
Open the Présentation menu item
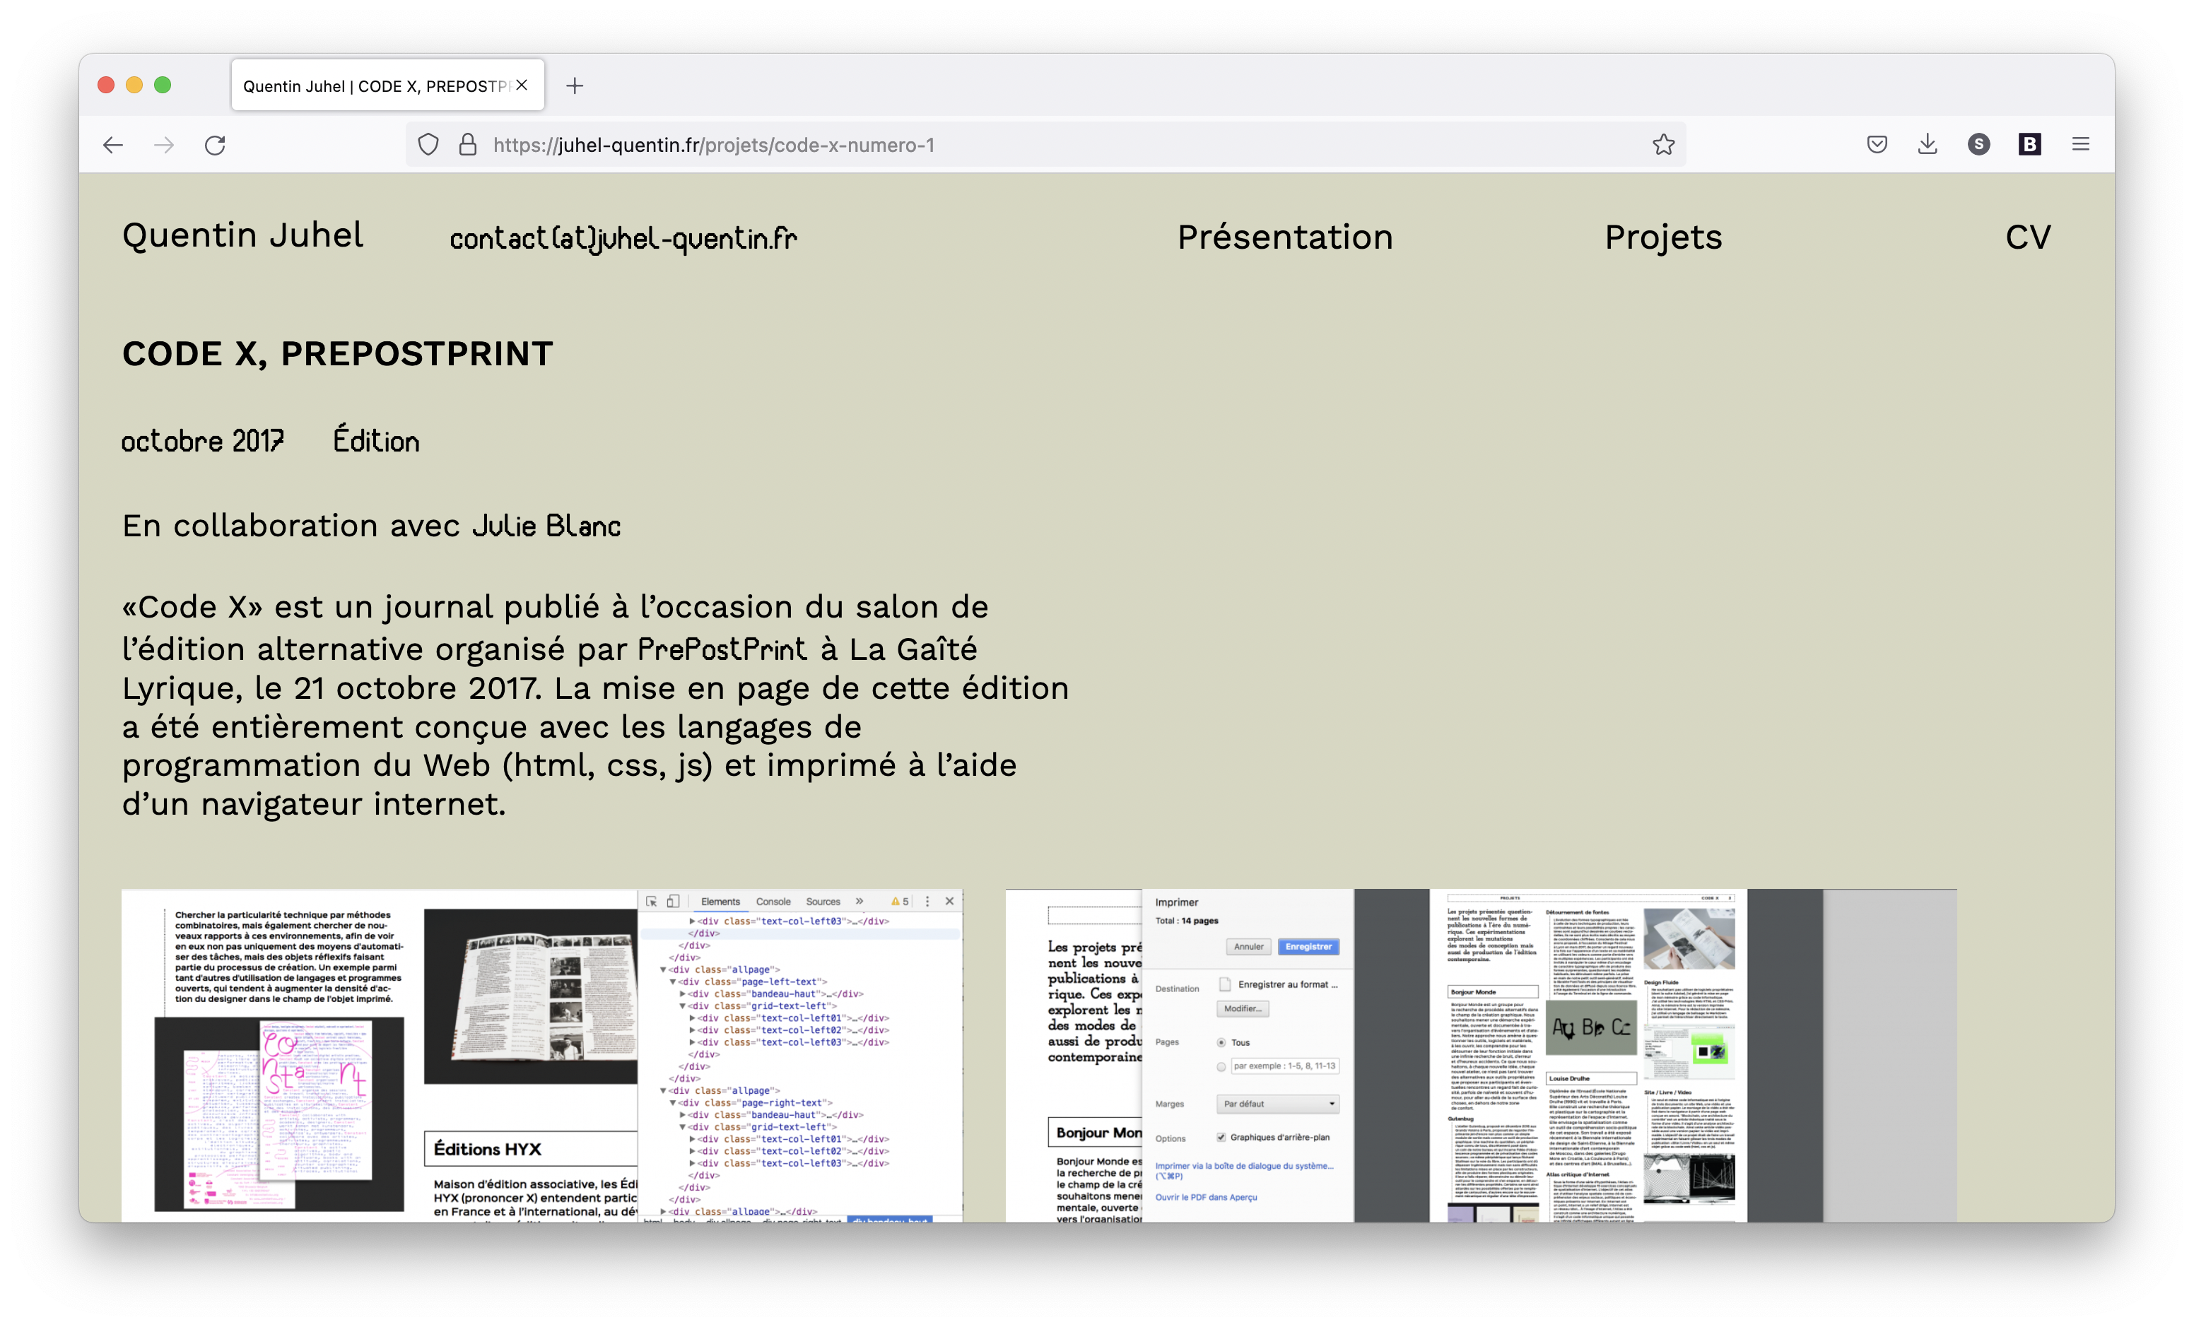1285,237
